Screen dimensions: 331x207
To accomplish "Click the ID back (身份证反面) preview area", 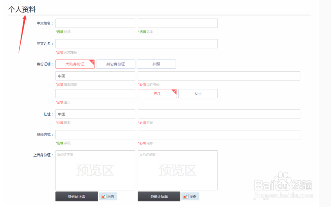I will (x=177, y=170).
